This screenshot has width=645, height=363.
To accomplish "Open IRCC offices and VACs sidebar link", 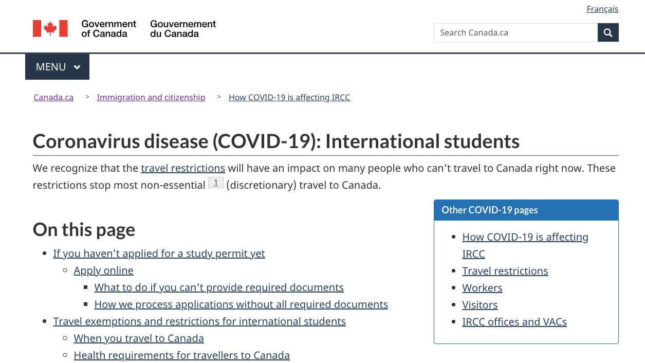I will click(x=514, y=322).
